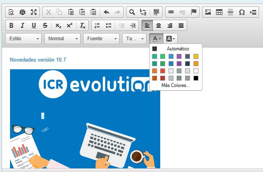The width and height of the screenshot is (263, 172).
Task: Insert a horizontal line
Action: tap(230, 12)
